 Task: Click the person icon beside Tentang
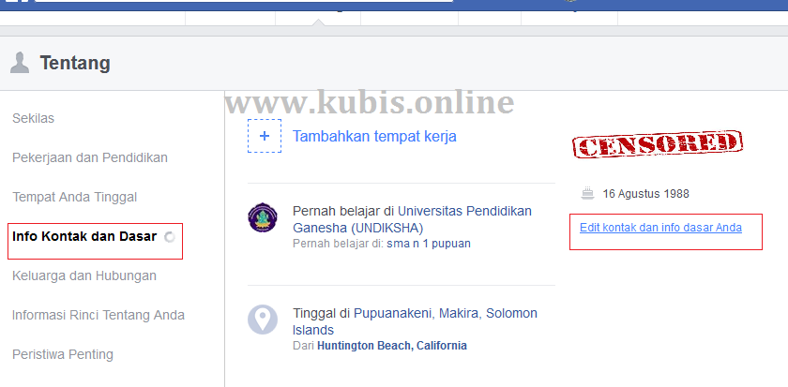pos(20,63)
